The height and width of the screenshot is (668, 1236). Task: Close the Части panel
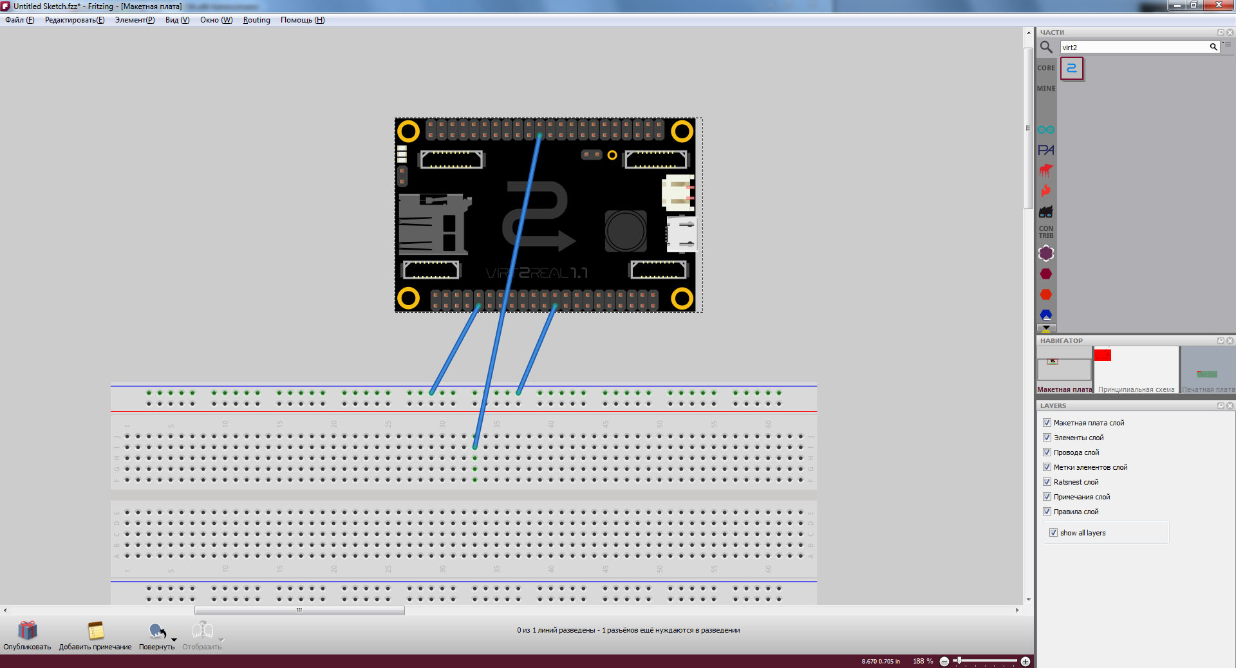[1230, 32]
